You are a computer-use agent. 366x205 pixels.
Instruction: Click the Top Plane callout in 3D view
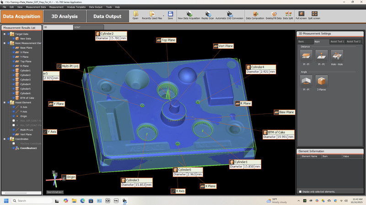coord(166,40)
